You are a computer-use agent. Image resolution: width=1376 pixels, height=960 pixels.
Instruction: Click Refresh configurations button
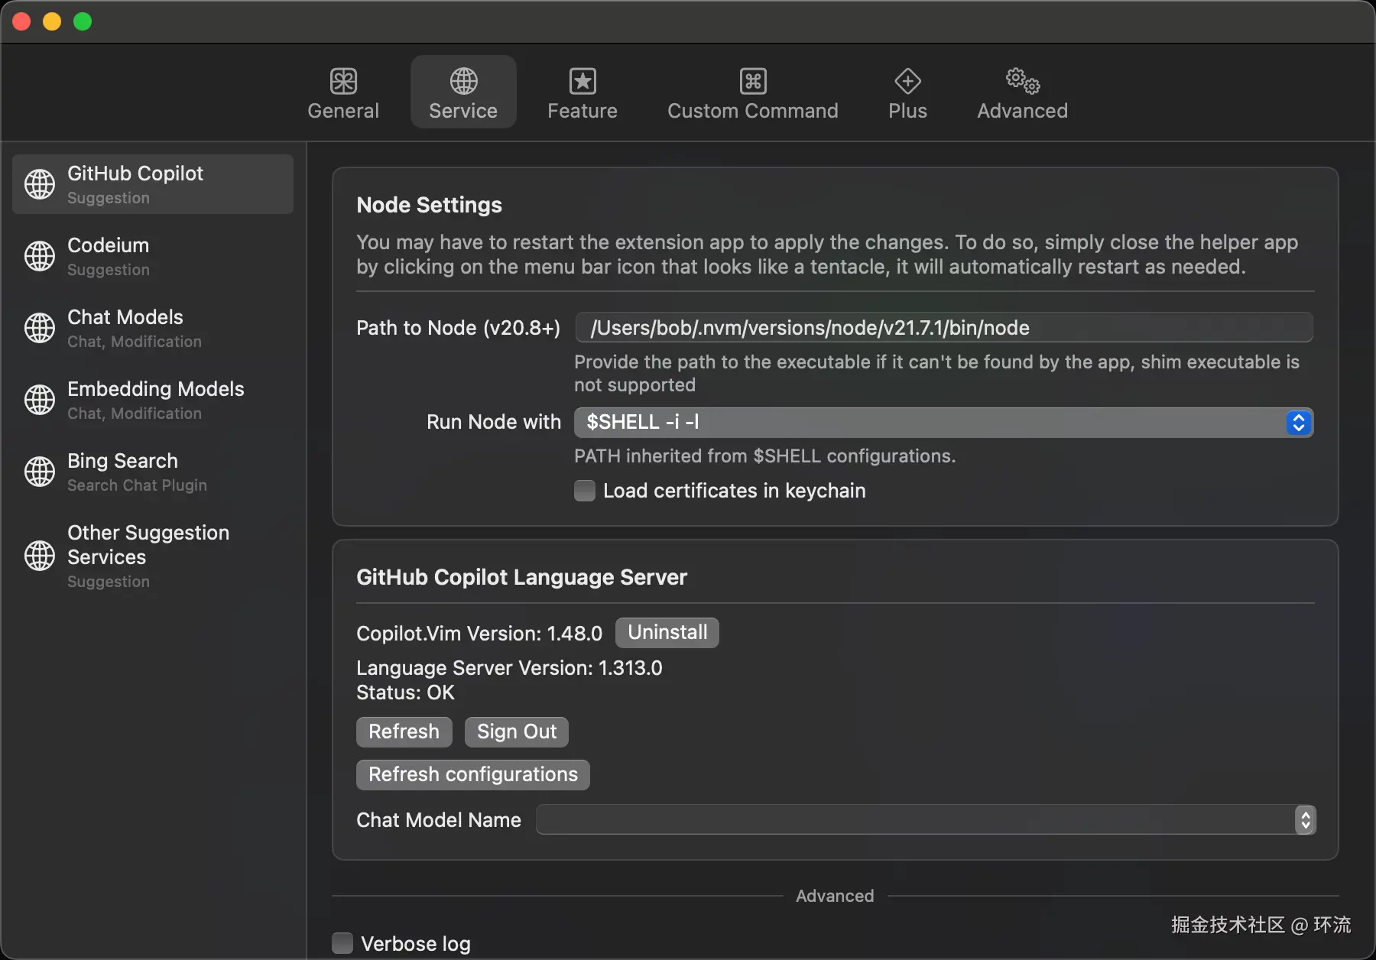(473, 775)
